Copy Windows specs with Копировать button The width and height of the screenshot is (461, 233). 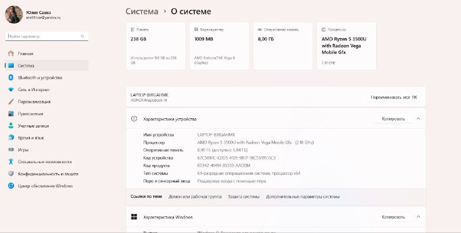click(x=393, y=217)
